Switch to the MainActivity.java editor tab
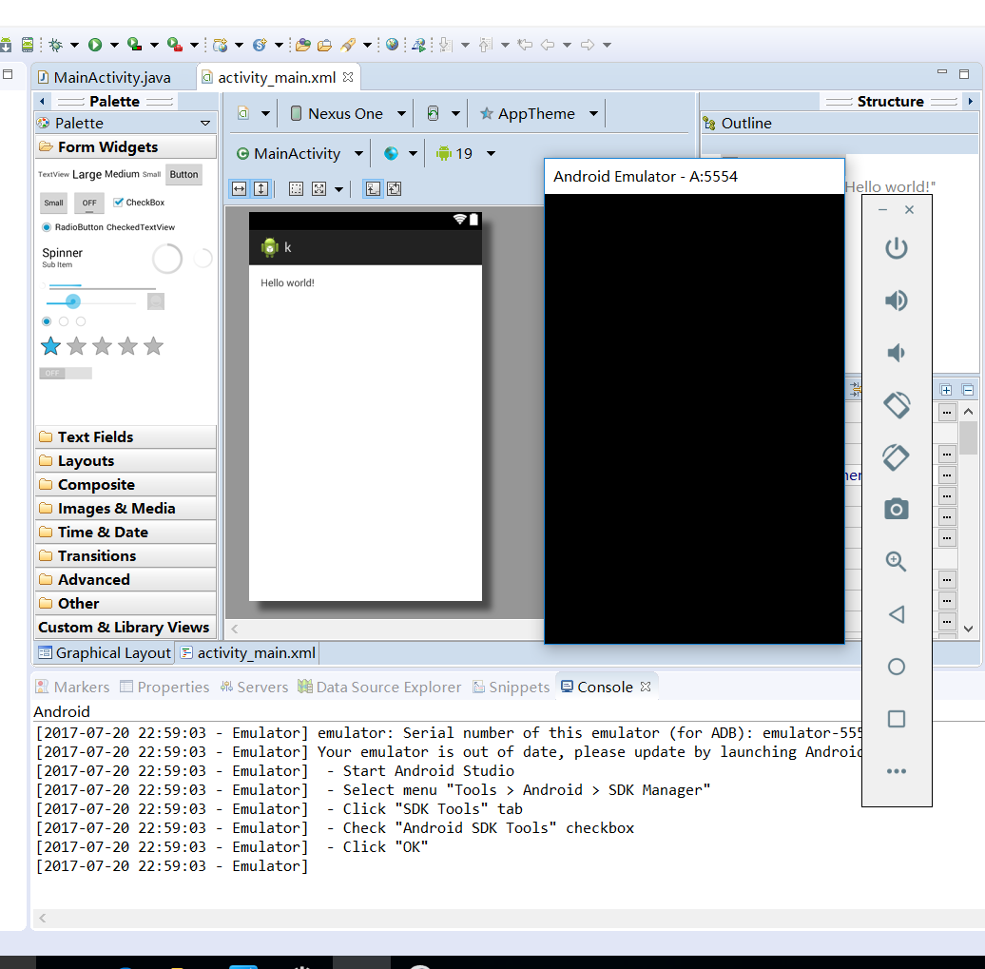Screen dimensions: 985x969 [112, 77]
